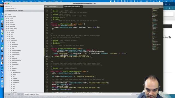The height and width of the screenshot is (98, 175).
Task: Open find history dropdown arrow
Action: 131,94
